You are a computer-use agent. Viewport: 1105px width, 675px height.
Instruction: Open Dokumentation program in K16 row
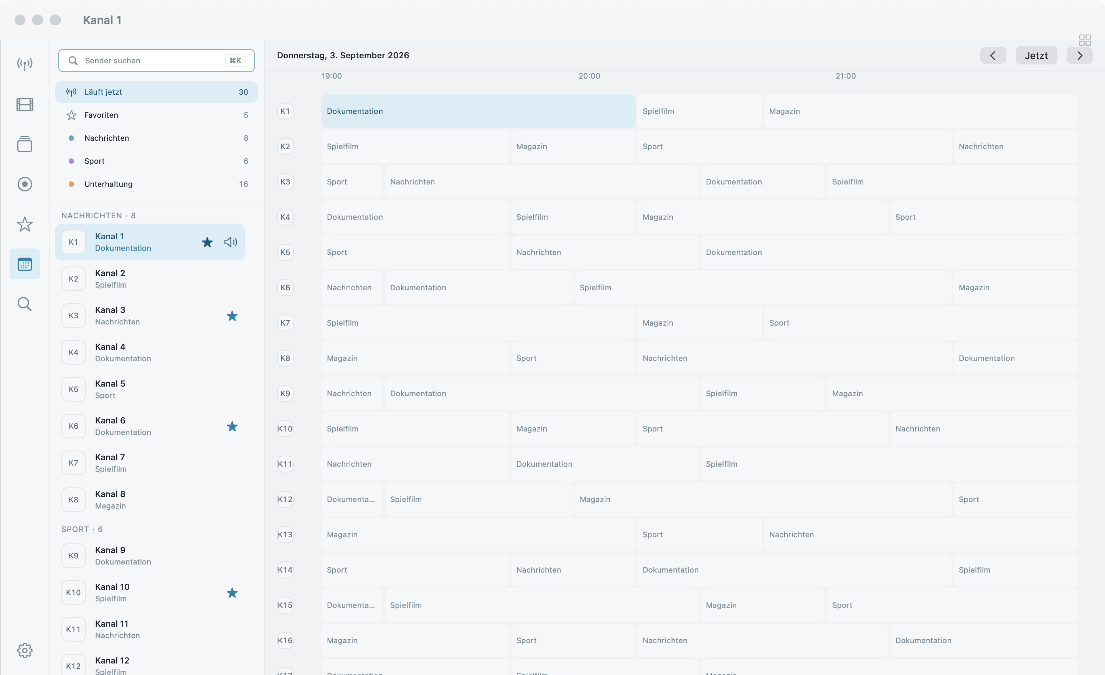pos(983,640)
